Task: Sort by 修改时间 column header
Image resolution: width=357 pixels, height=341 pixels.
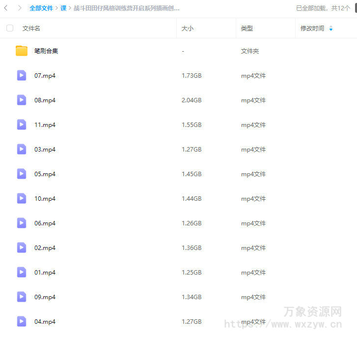Action: [x=312, y=28]
